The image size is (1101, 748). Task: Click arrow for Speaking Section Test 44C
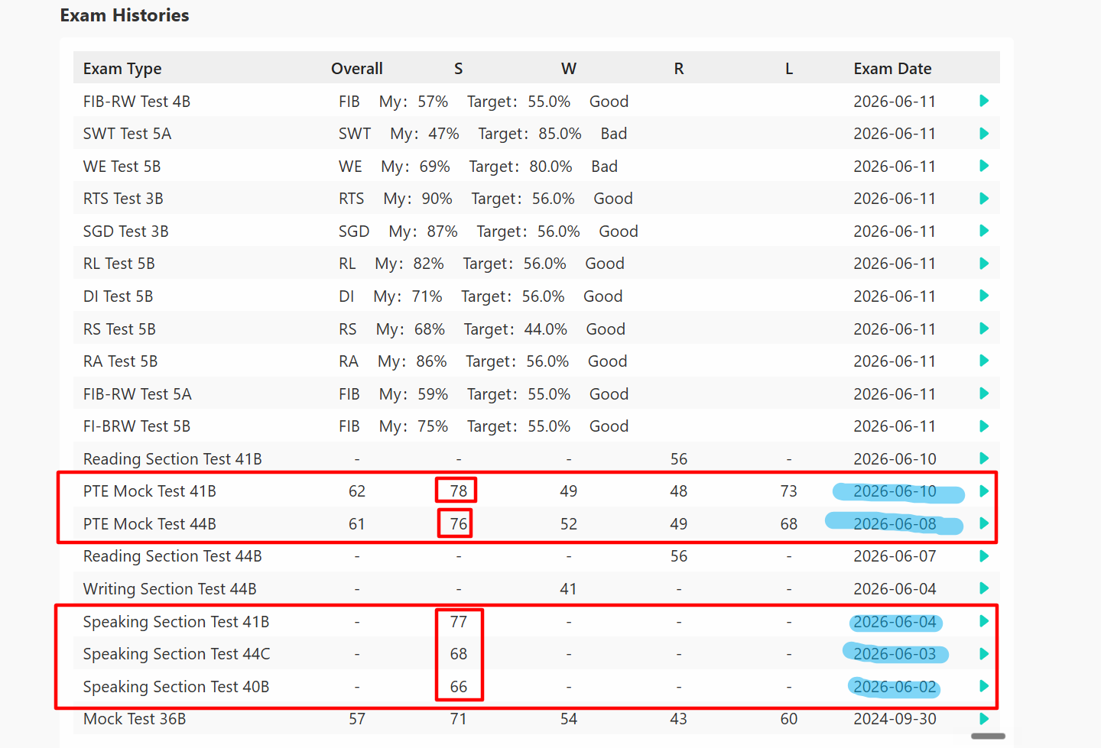coord(984,654)
